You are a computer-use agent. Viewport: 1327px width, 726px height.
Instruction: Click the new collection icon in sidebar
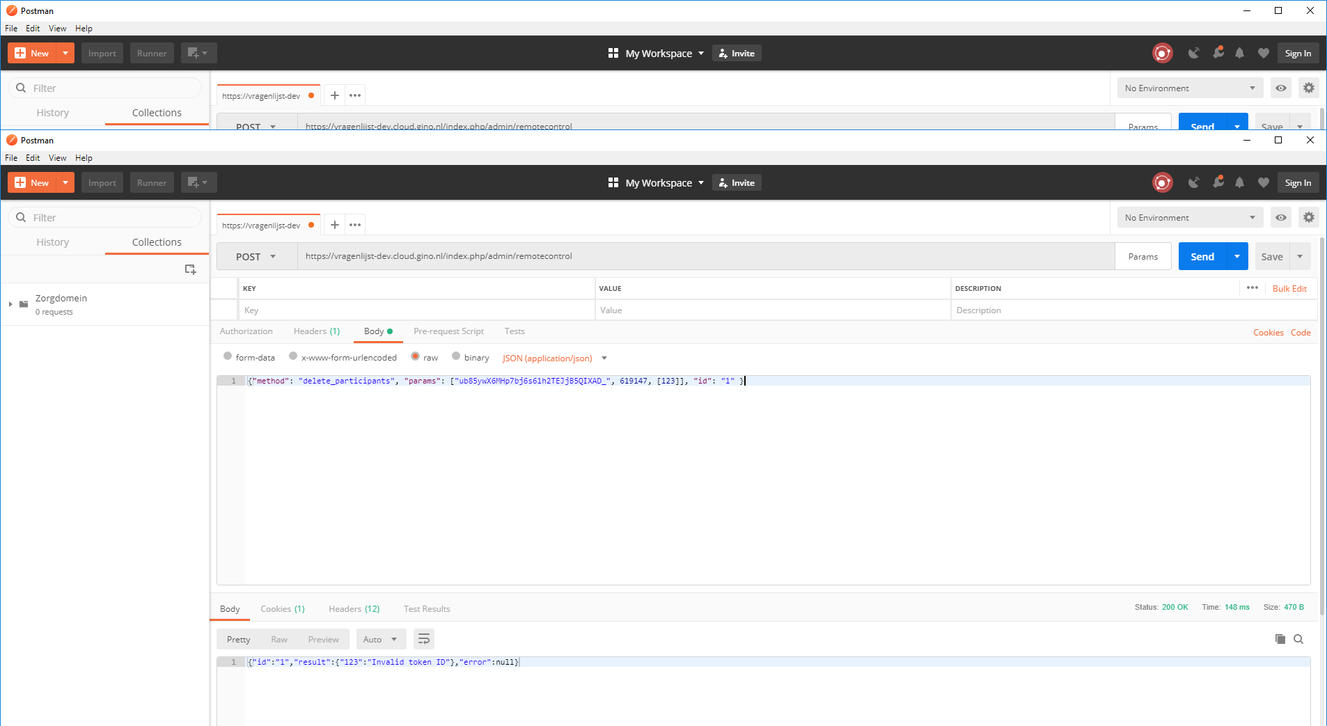click(x=190, y=269)
